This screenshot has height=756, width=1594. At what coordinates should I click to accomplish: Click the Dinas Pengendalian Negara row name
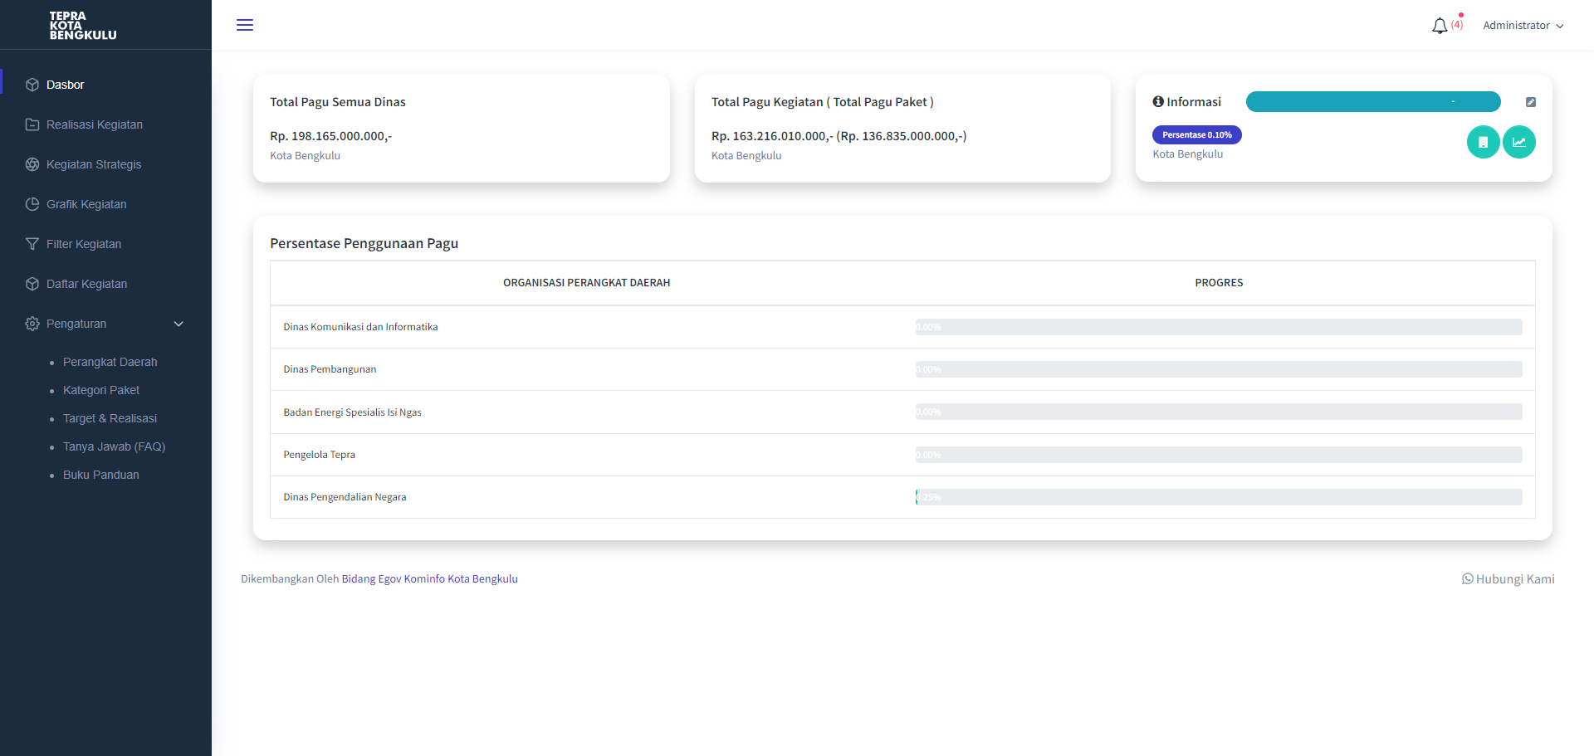tap(345, 497)
